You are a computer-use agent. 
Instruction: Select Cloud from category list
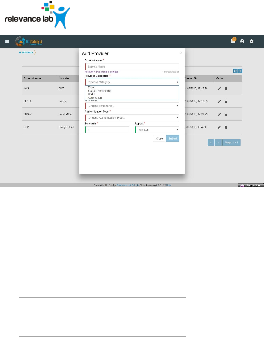coord(91,87)
